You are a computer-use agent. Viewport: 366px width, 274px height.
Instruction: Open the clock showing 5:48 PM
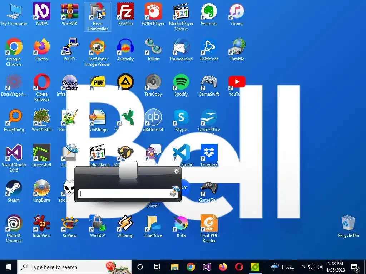pyautogui.click(x=336, y=267)
